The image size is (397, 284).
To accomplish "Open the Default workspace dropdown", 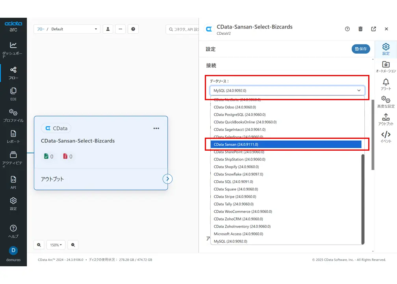I will pos(67,29).
